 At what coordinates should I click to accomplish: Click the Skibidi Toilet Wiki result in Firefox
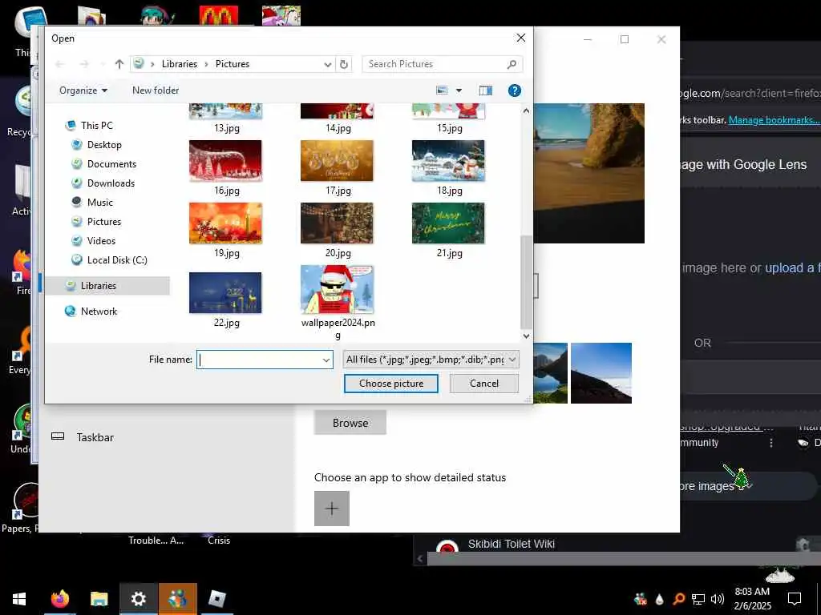tap(511, 544)
